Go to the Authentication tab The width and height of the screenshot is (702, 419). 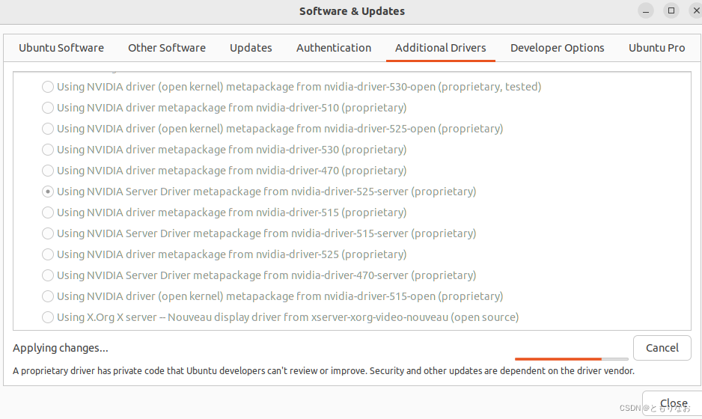click(334, 48)
